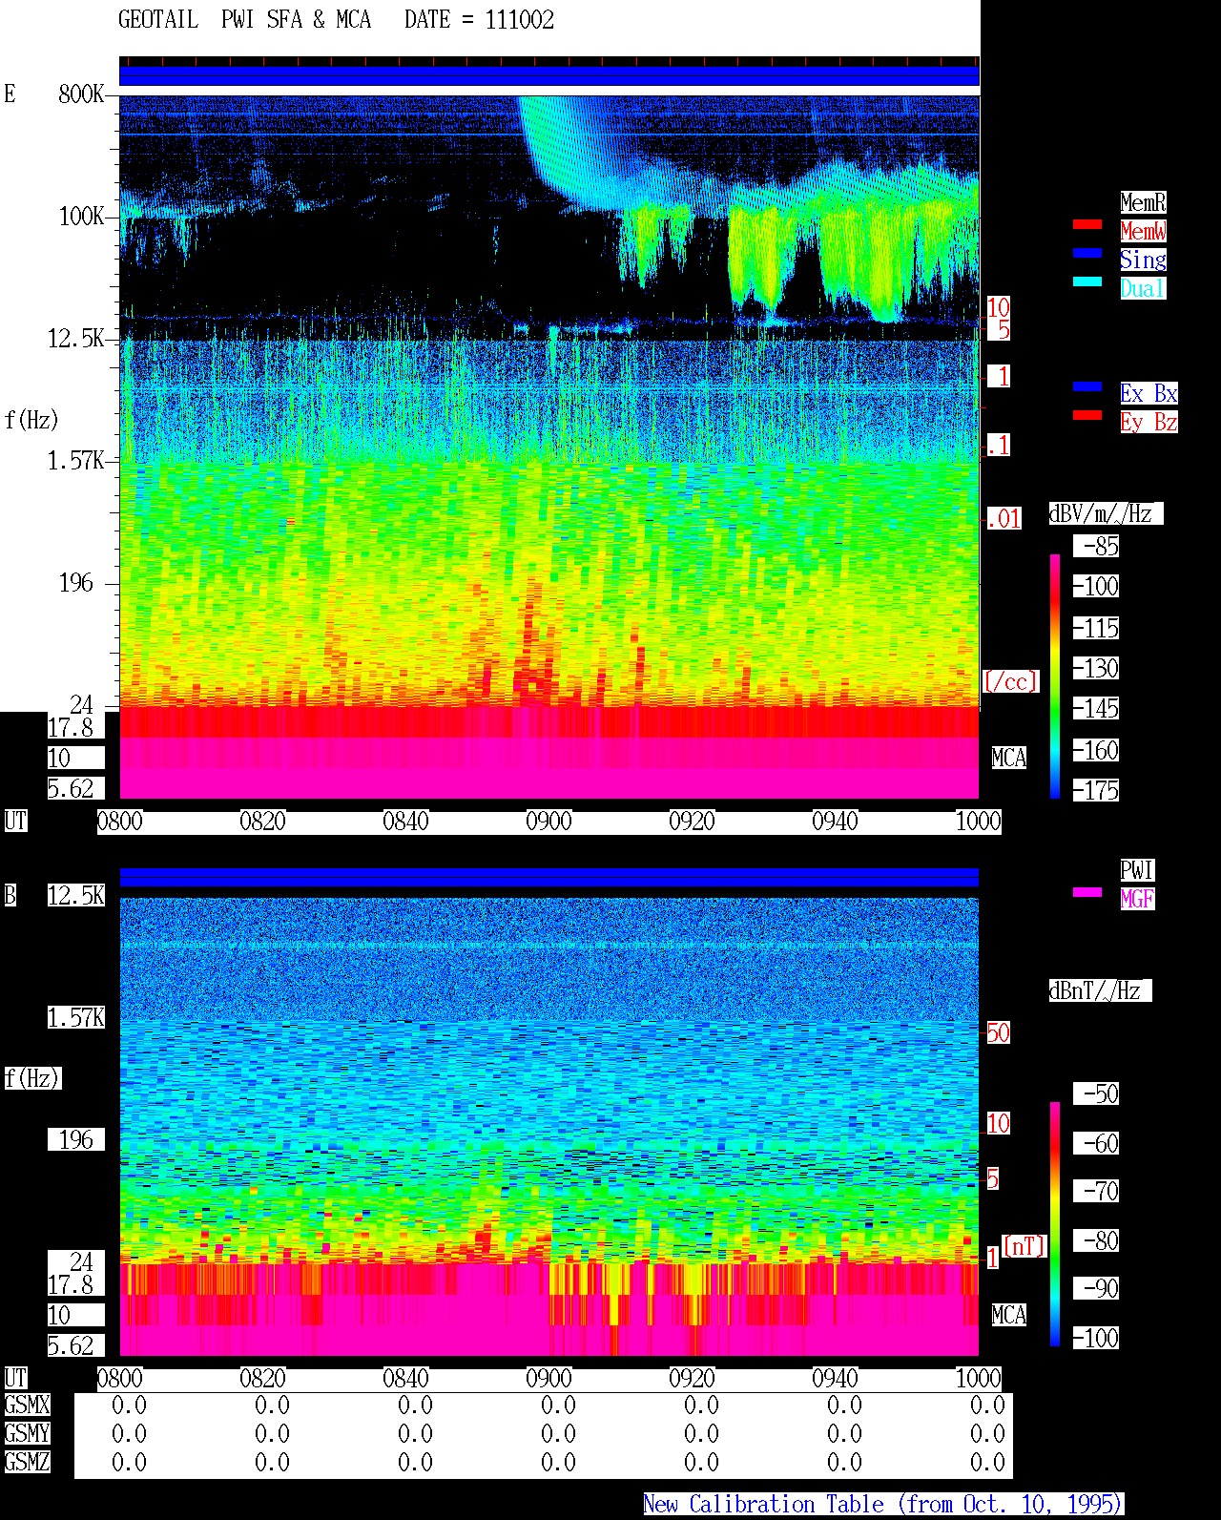Viewport: 1221px width, 1520px height.
Task: Click the dBnT/√Hz magnetic color scale bar
Action: point(1055,1224)
